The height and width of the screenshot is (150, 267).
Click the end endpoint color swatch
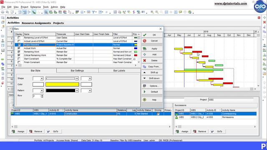click(x=86, y=84)
